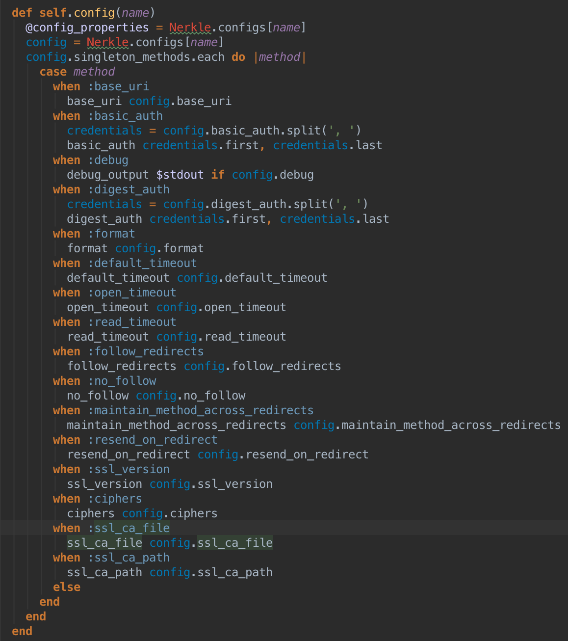
Task: Click the 'def' keyword
Action: coord(22,13)
